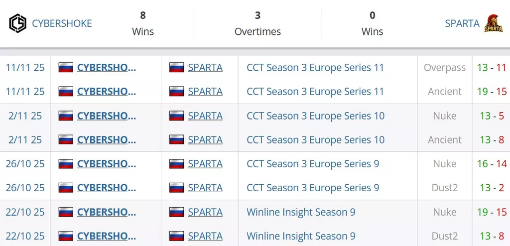Image resolution: width=510 pixels, height=246 pixels.
Task: Select CYBERSHOKE's flag in the 13-5 Nuke row
Action: pos(66,116)
